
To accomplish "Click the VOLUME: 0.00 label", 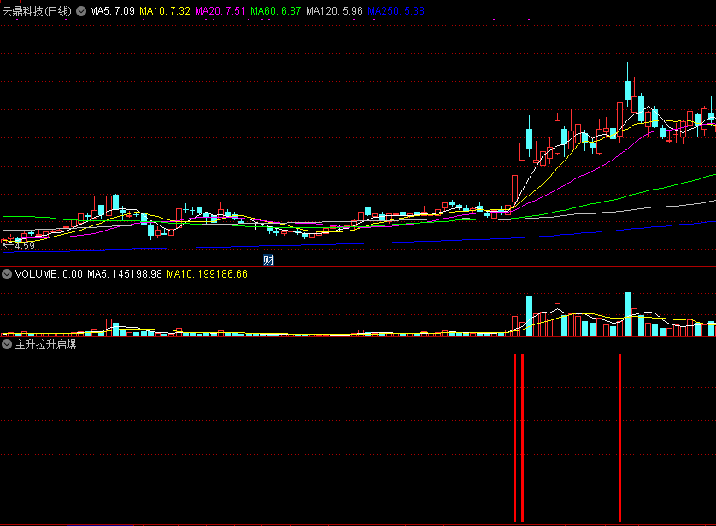I will (x=49, y=274).
